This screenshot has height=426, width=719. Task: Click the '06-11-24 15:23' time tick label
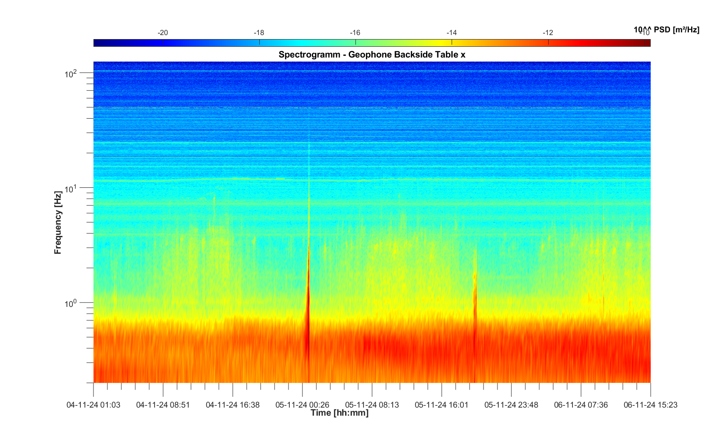(650, 405)
